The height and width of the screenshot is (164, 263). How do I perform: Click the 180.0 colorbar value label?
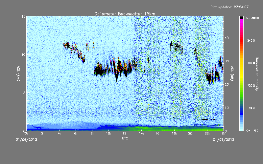pyautogui.click(x=251, y=63)
